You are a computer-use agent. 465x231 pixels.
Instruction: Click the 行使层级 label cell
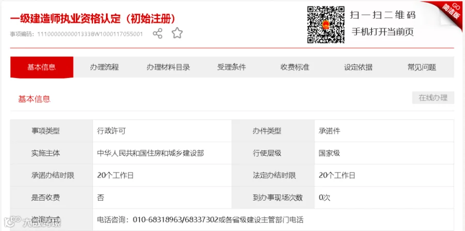[x=273, y=153]
